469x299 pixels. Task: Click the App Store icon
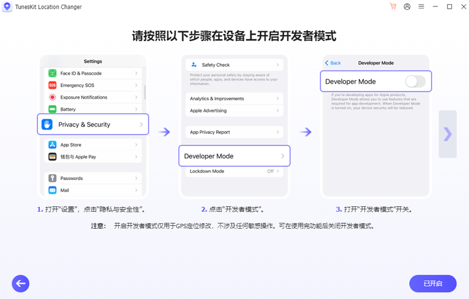click(x=52, y=145)
